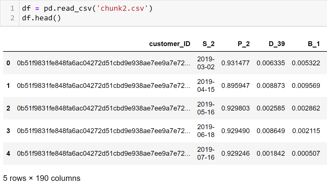This screenshot has width=327, height=182.
Task: Click the customer_ID column header
Action: tap(170, 44)
